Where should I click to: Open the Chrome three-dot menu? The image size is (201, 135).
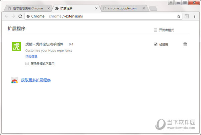pos(195,16)
